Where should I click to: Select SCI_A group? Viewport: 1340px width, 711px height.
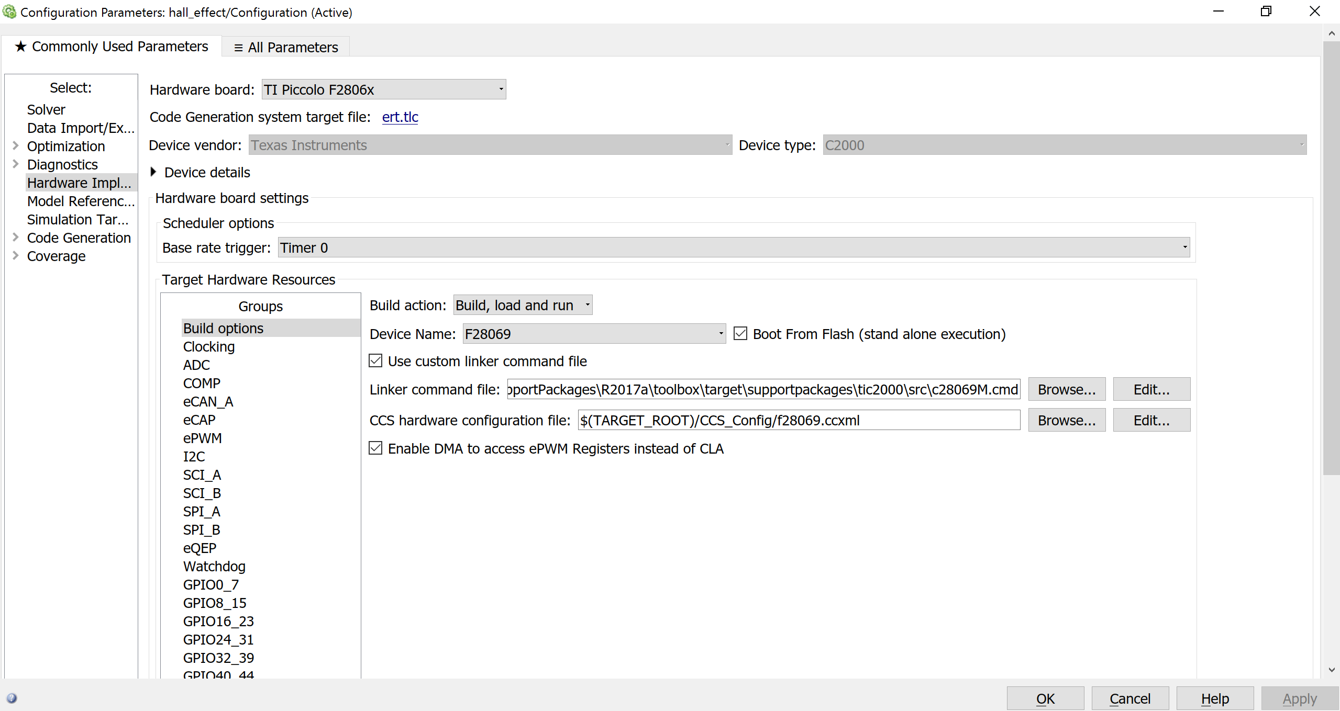tap(202, 475)
